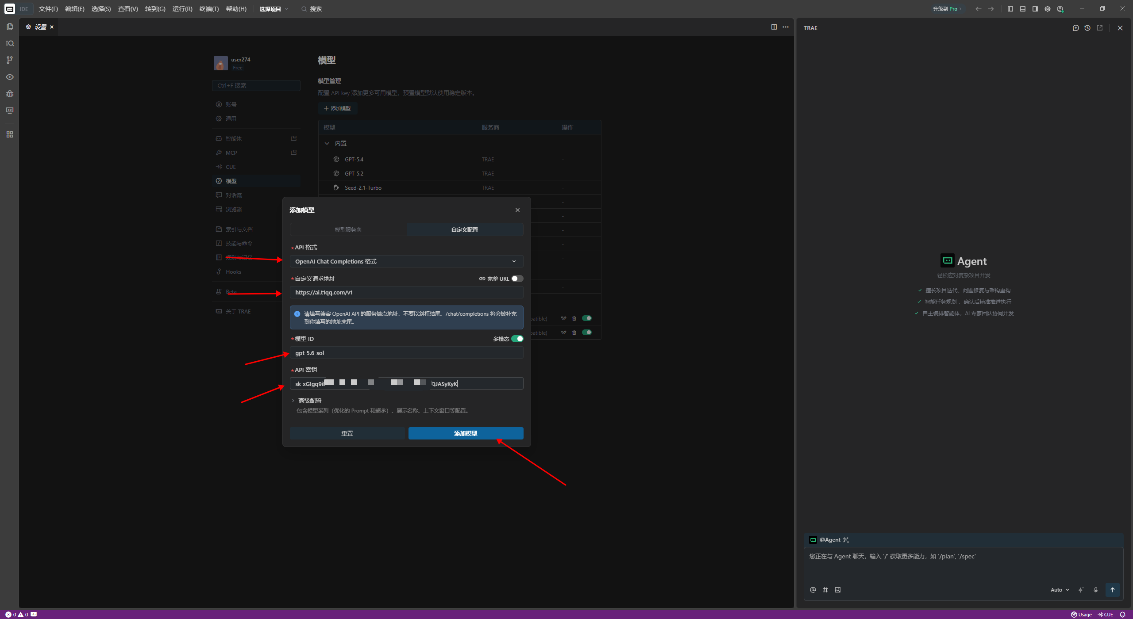Open 账号 settings section
The image size is (1133, 619).
(256, 104)
